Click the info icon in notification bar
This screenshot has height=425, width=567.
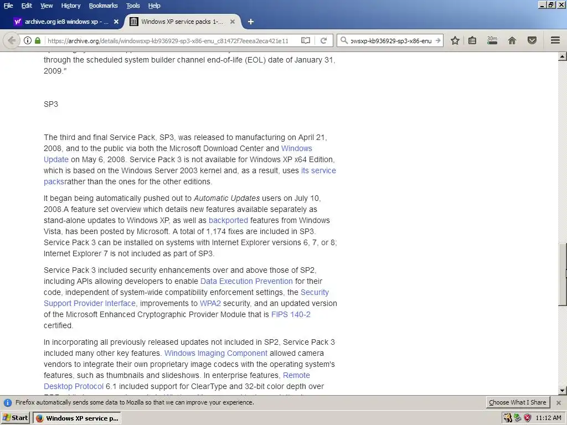(x=8, y=403)
